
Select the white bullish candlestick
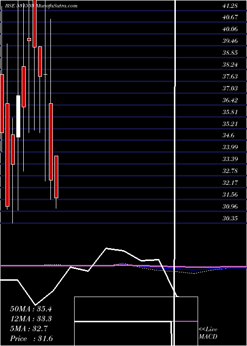tap(18, 116)
